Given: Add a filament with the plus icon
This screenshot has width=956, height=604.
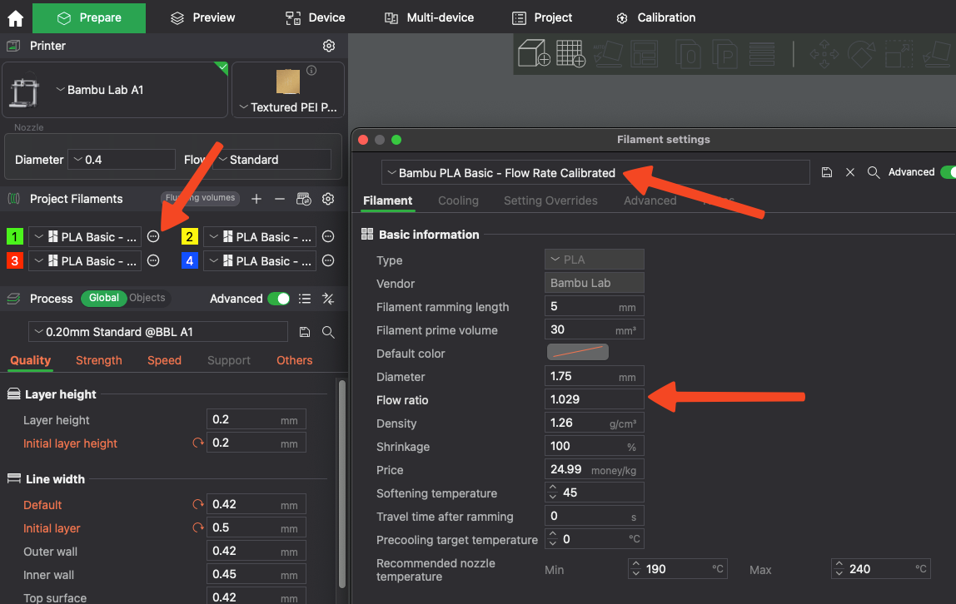Looking at the screenshot, I should pyautogui.click(x=256, y=199).
